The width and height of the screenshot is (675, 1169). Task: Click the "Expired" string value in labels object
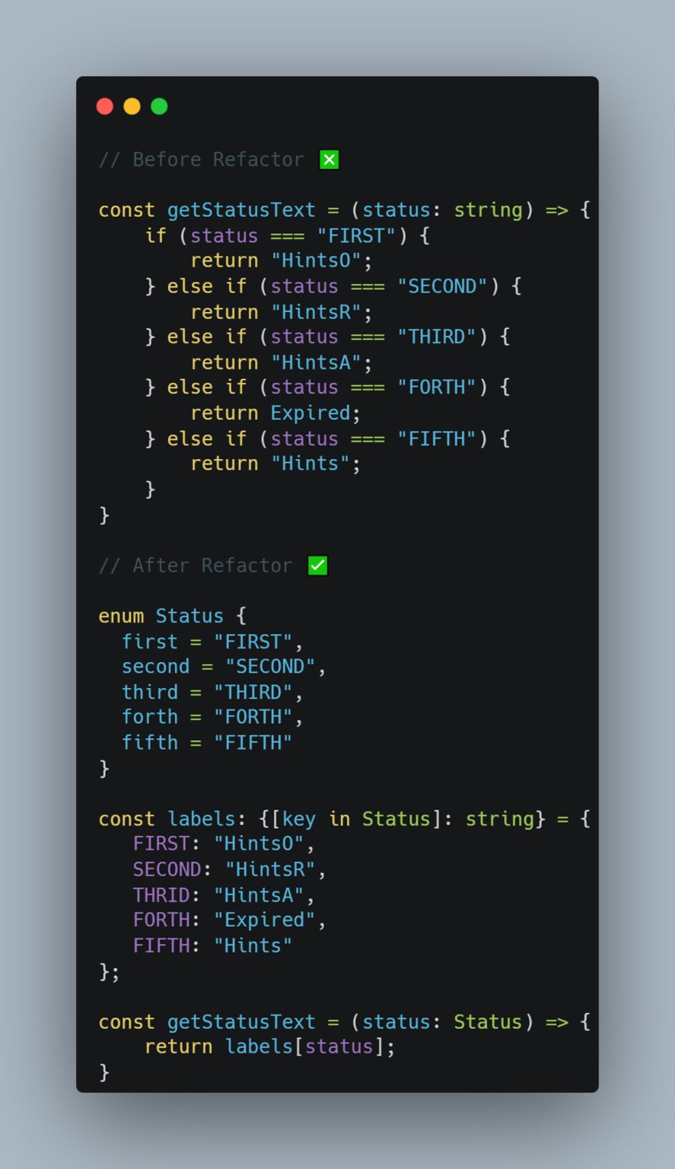(265, 920)
